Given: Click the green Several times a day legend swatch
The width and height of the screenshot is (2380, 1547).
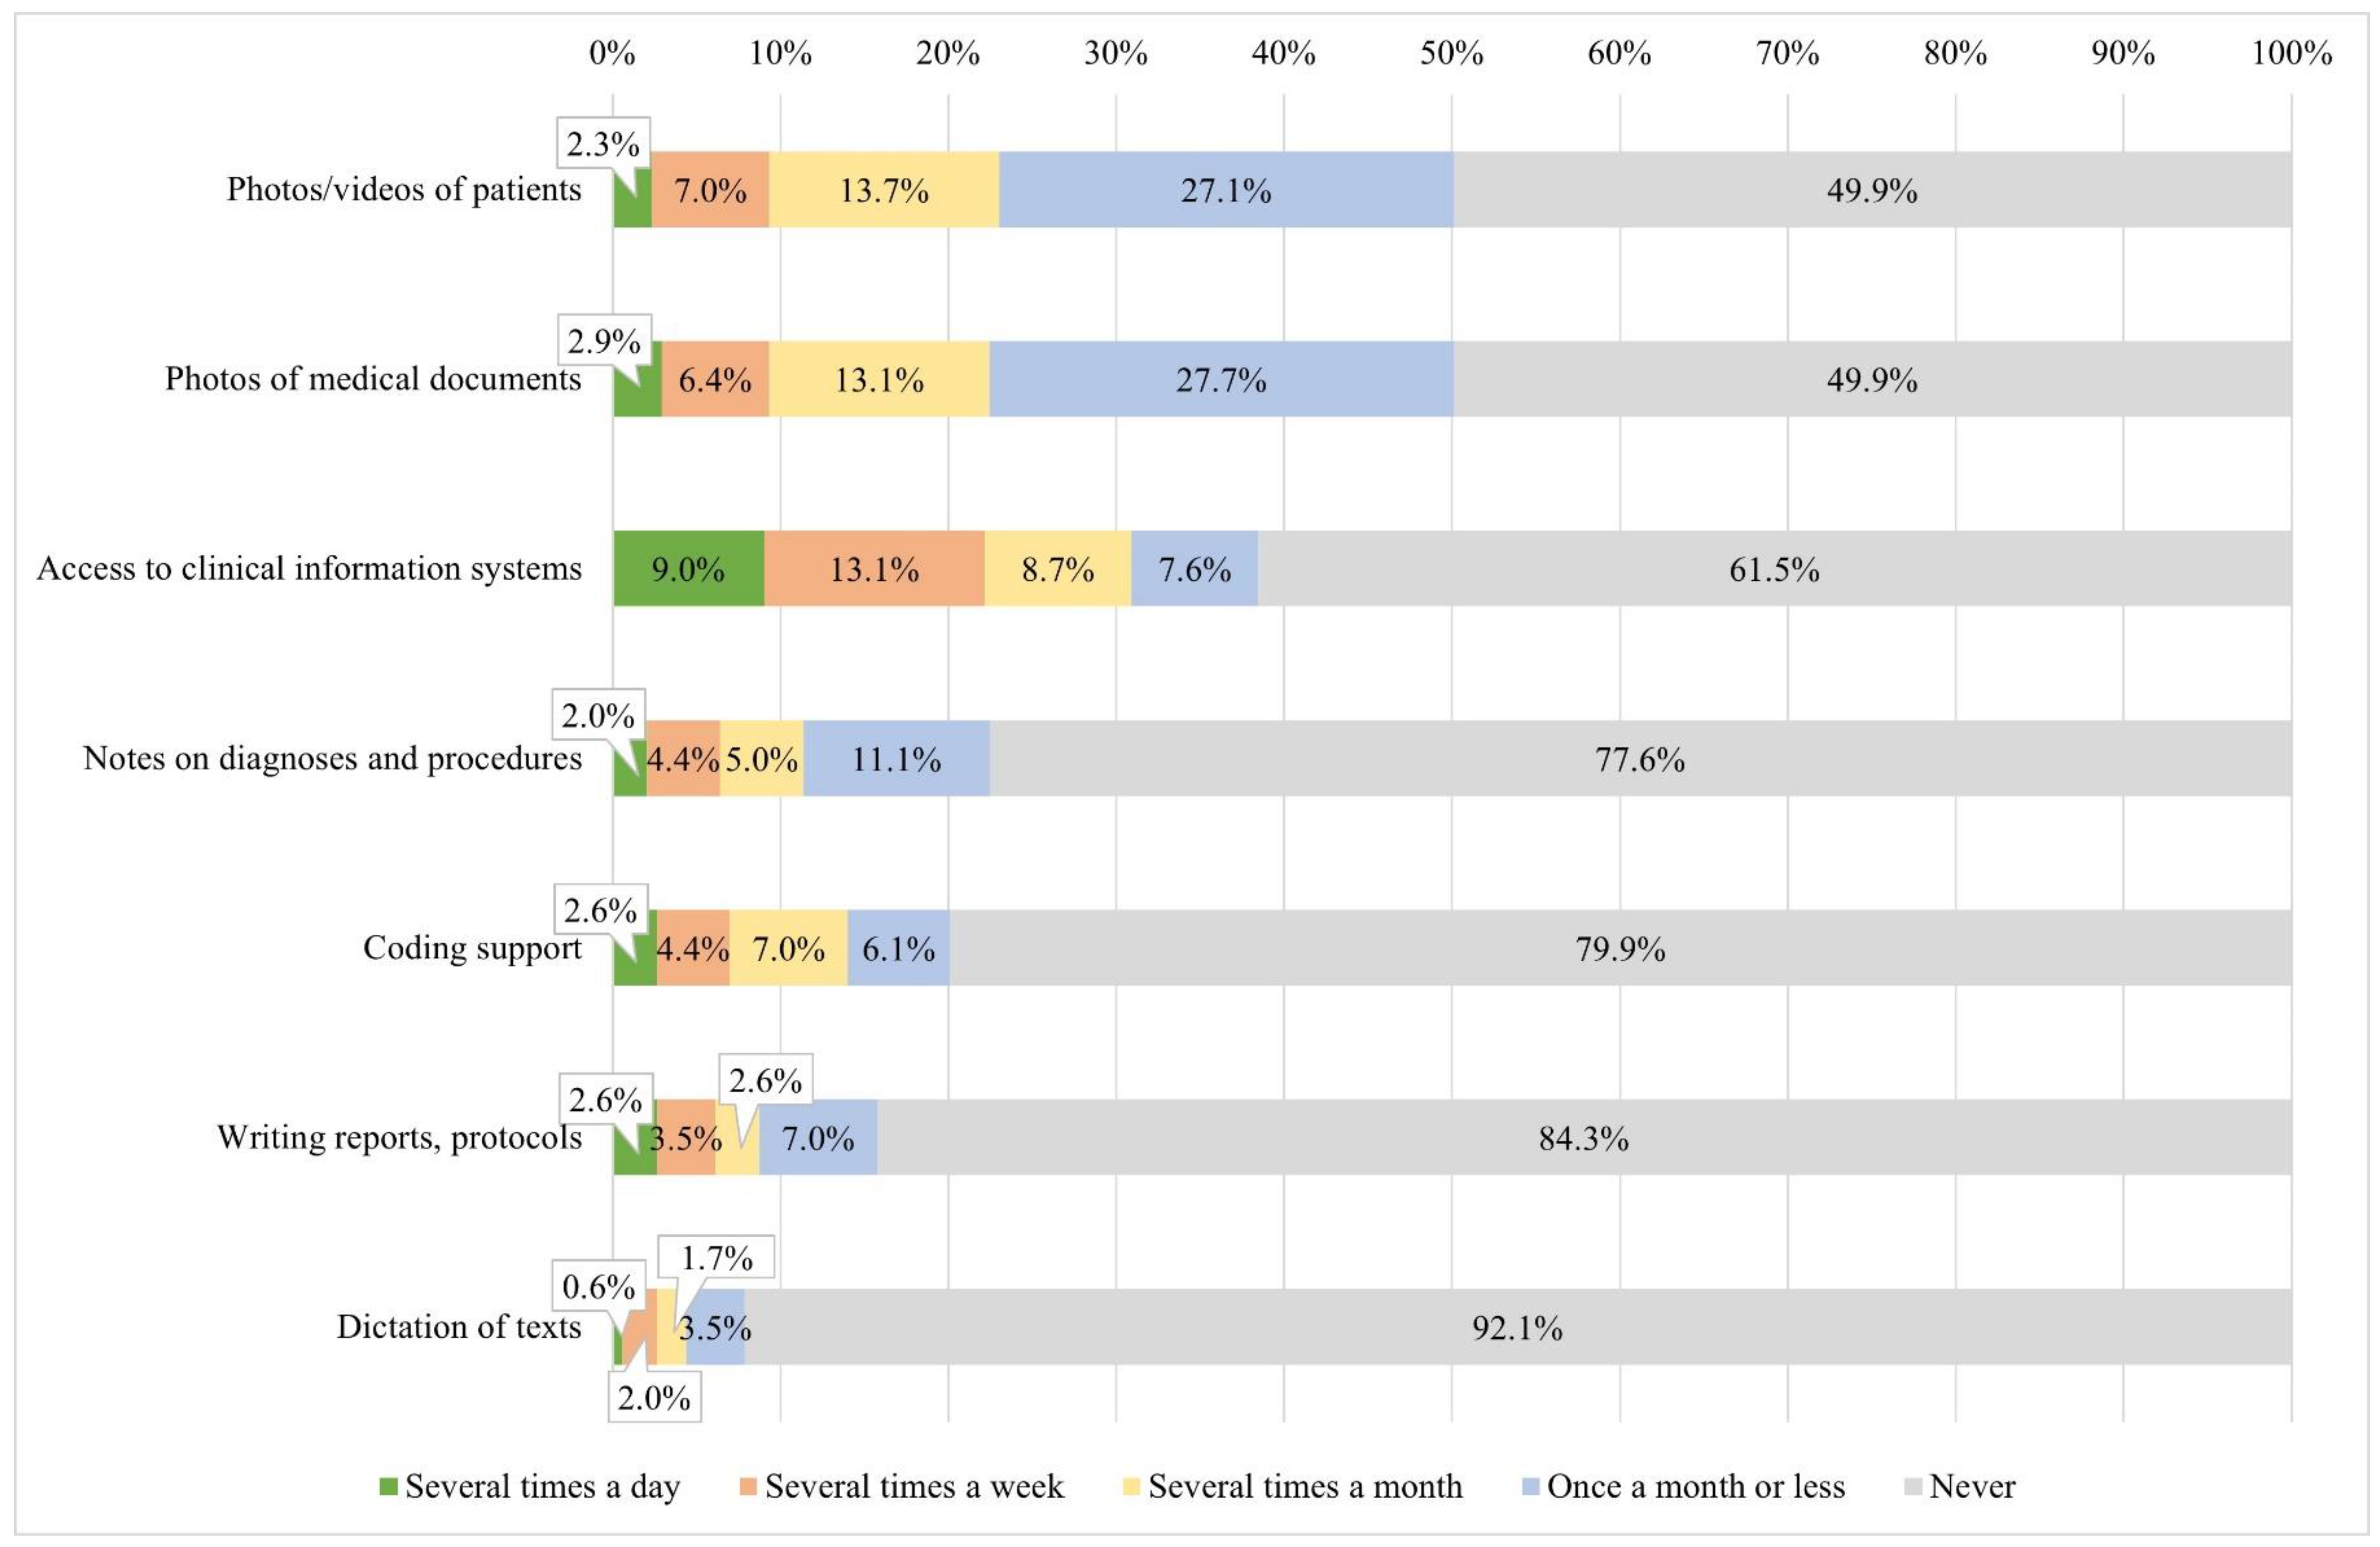Looking at the screenshot, I should (x=388, y=1486).
